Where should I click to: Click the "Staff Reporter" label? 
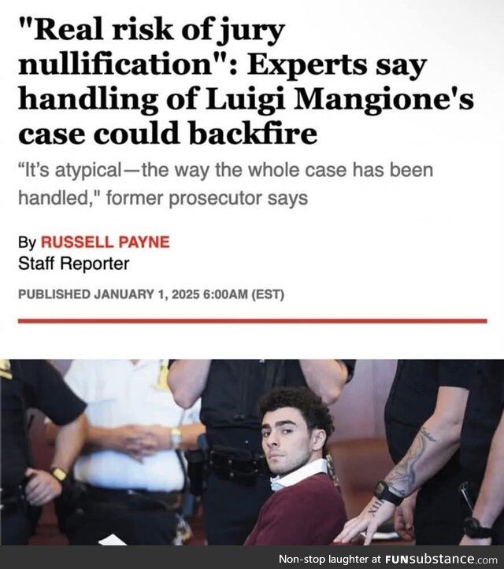point(74,264)
